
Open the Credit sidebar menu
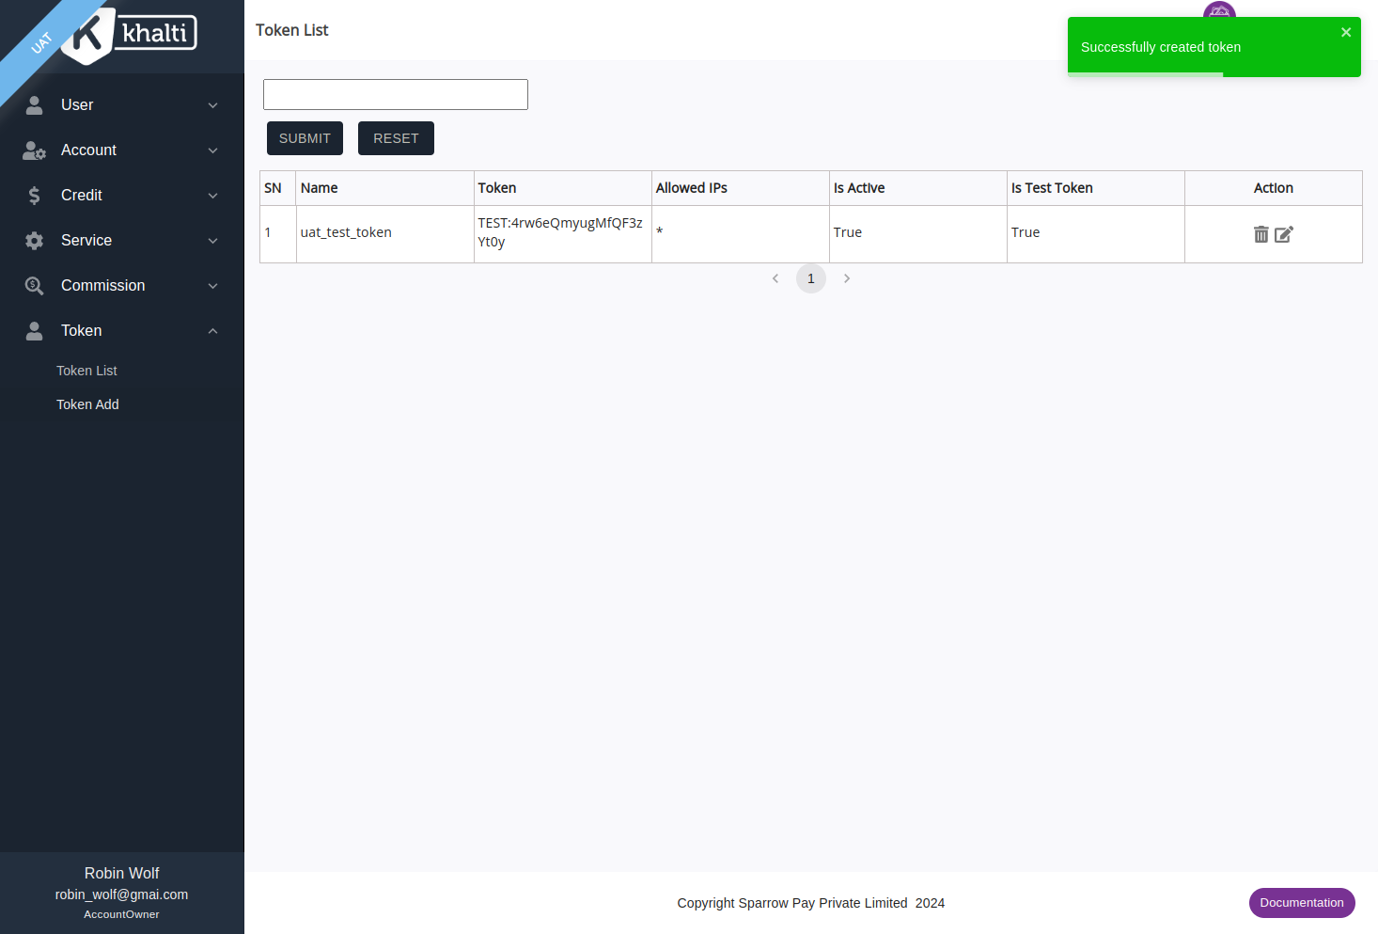coord(122,196)
